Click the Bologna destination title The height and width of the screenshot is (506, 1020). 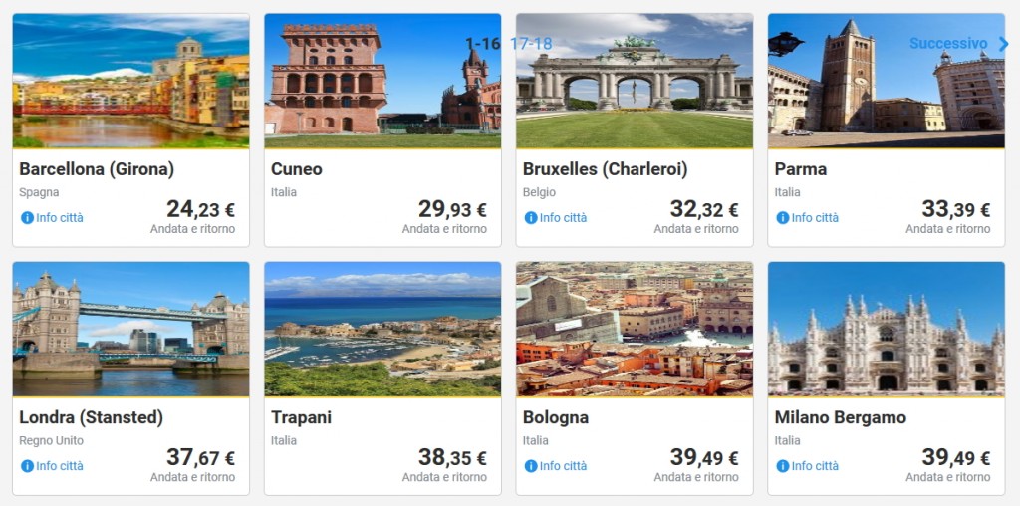click(x=556, y=417)
